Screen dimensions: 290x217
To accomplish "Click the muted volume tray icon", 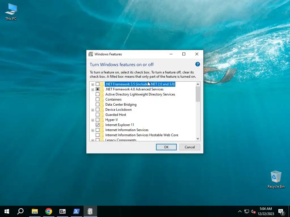I will [x=253, y=211].
